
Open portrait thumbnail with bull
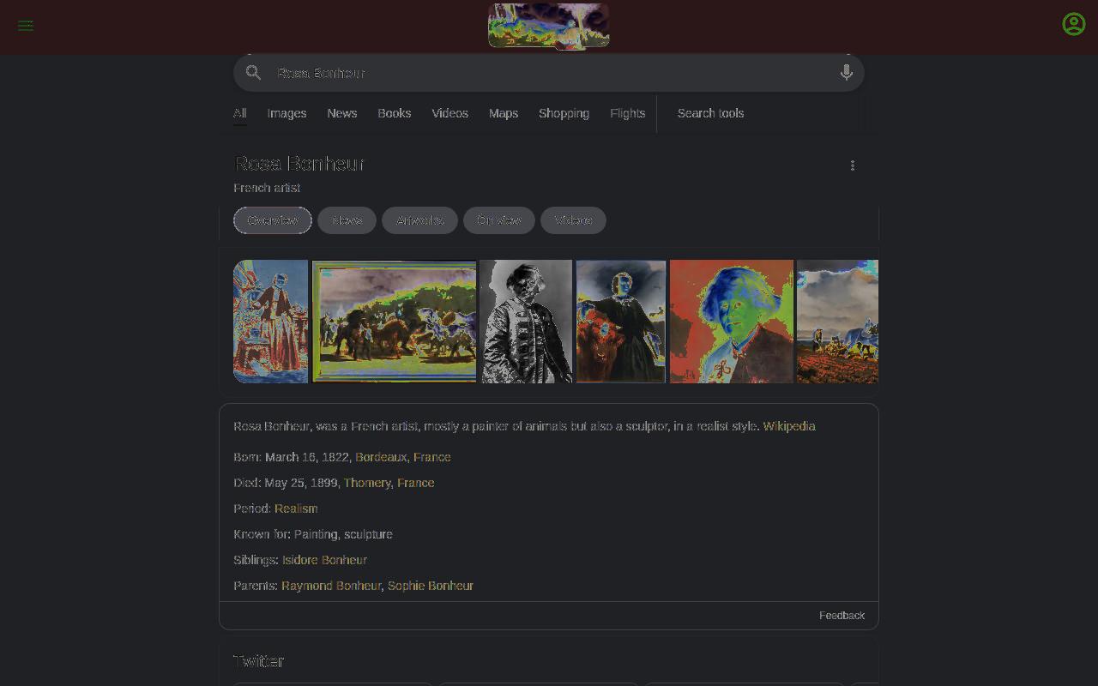pos(621,322)
